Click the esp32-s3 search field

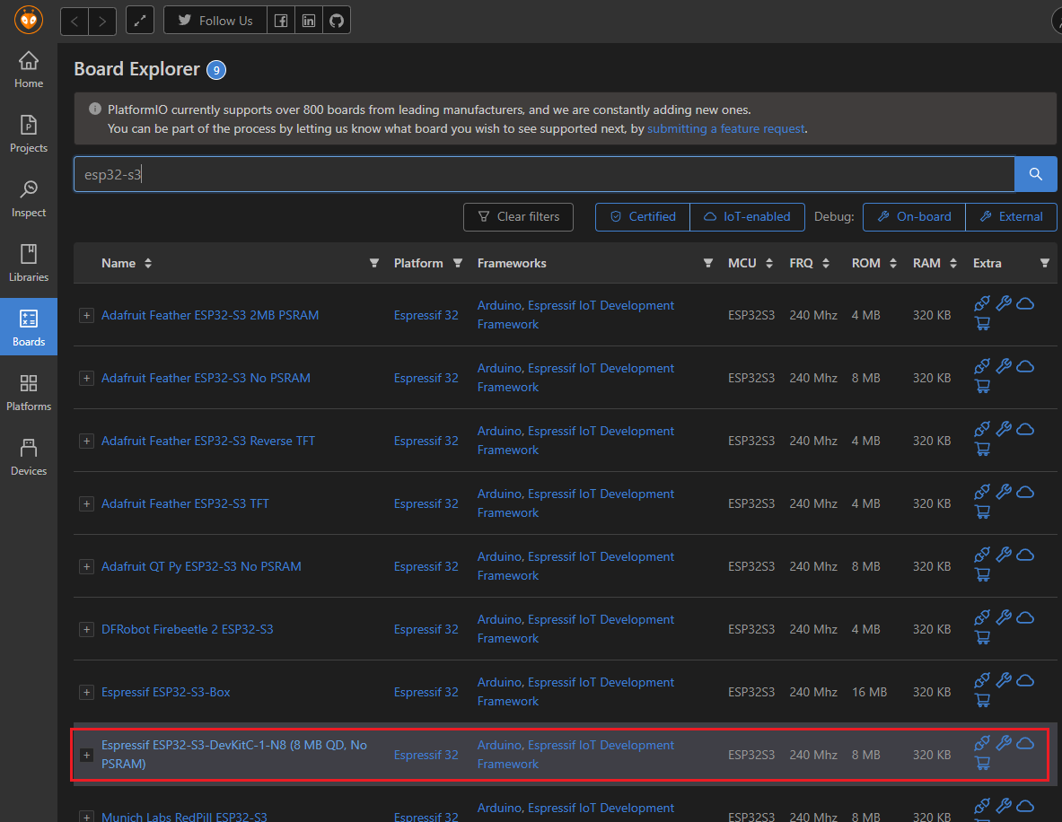pos(544,174)
